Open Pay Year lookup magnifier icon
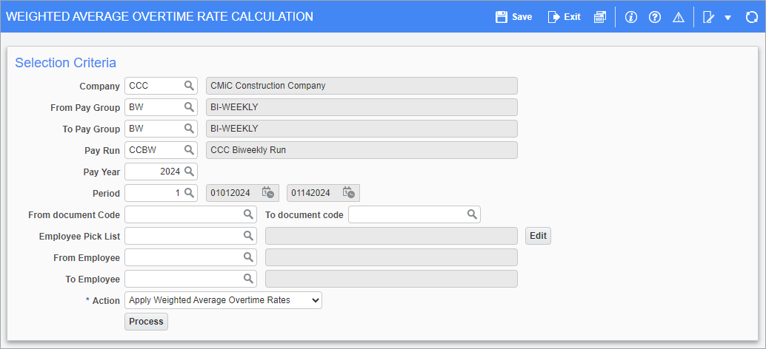 (189, 172)
